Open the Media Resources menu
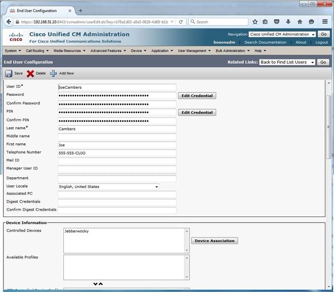This screenshot has width=334, height=292. pos(69,51)
